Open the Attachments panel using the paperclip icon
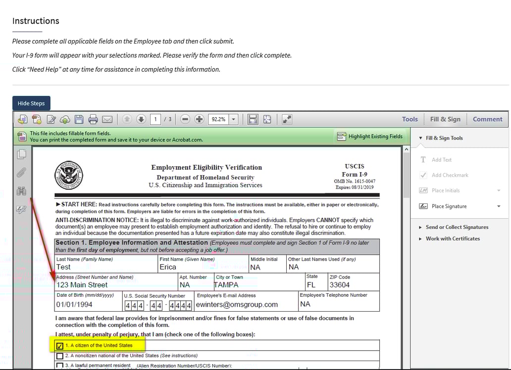The height and width of the screenshot is (370, 511). [21, 173]
